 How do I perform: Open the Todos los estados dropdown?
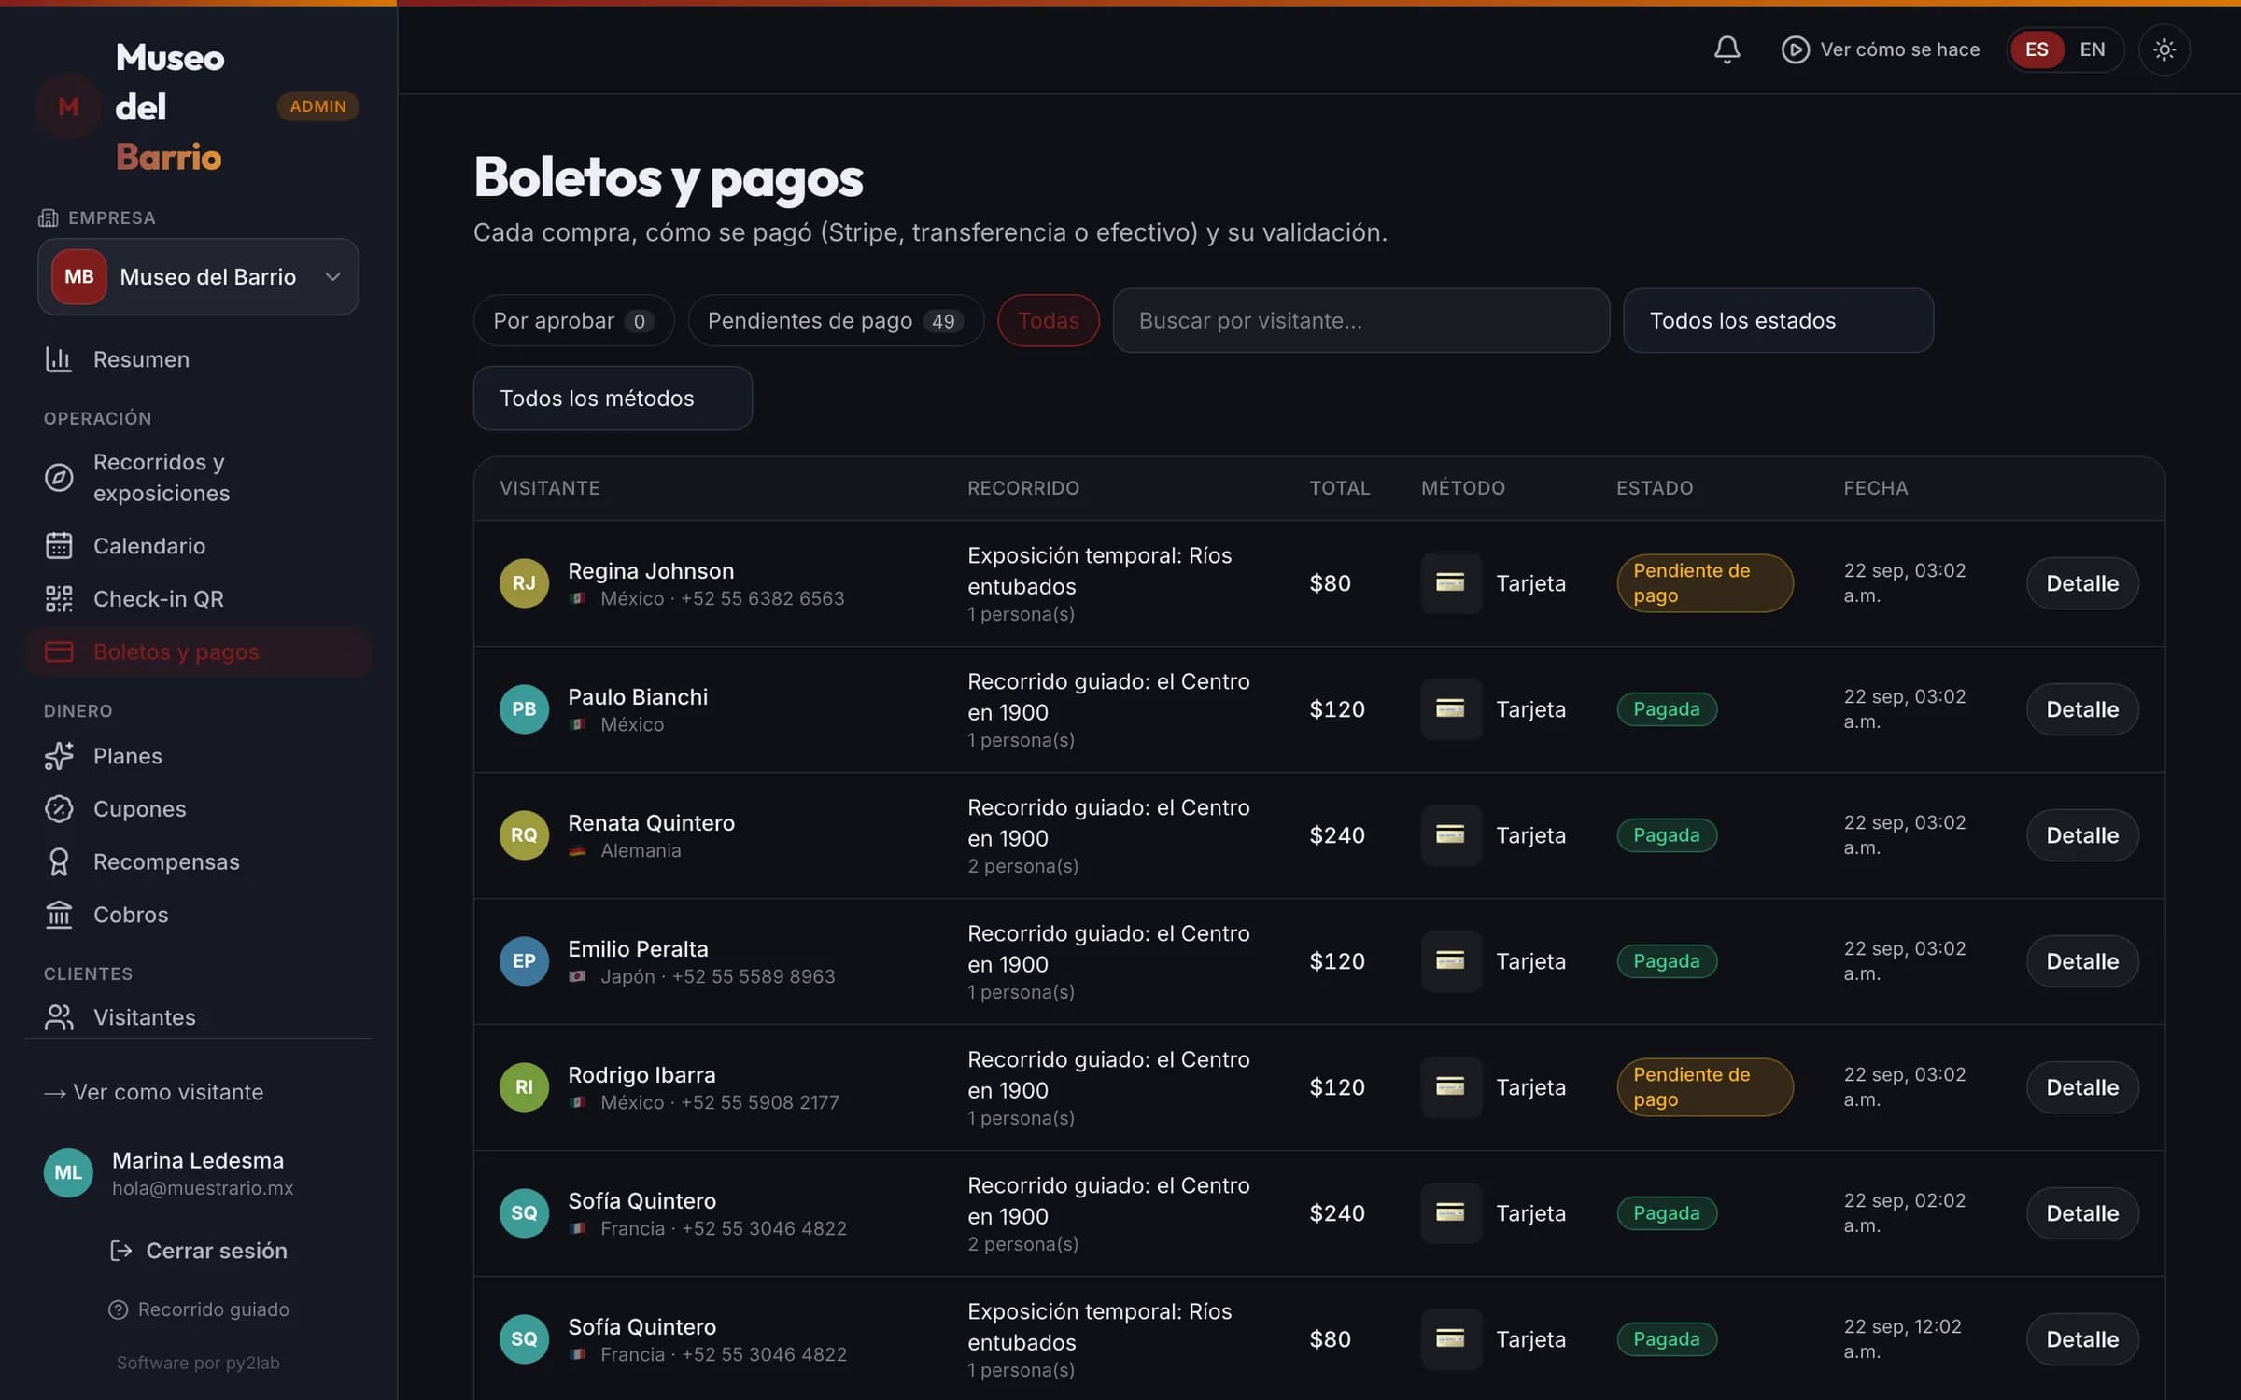coord(1778,321)
